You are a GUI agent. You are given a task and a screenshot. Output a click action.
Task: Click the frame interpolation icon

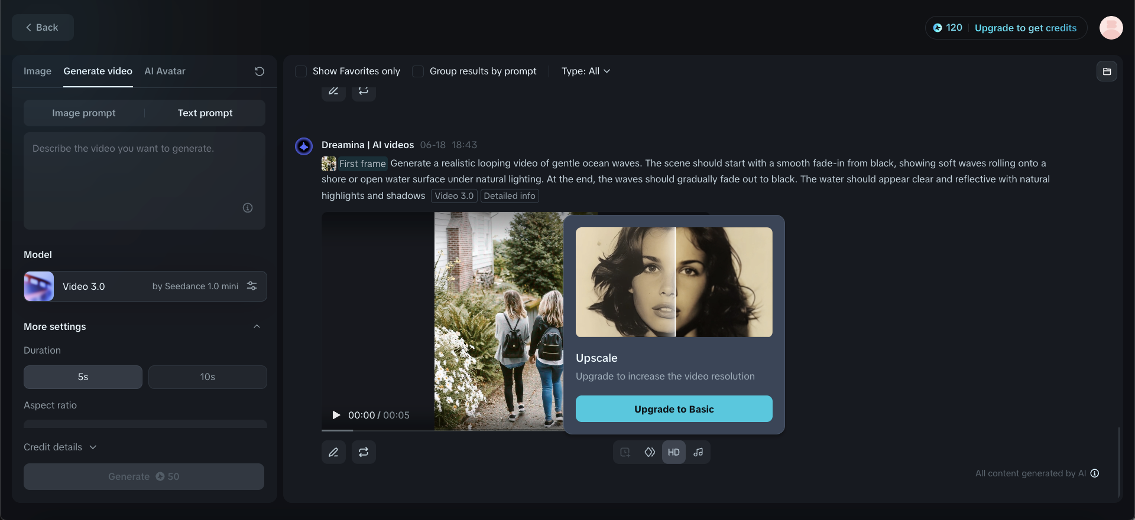[650, 452]
